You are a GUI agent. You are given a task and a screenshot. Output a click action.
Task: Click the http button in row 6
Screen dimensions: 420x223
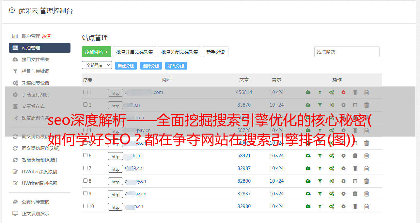[116, 156]
